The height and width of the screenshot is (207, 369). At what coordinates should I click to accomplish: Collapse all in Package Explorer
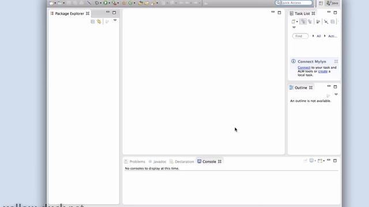93,22
